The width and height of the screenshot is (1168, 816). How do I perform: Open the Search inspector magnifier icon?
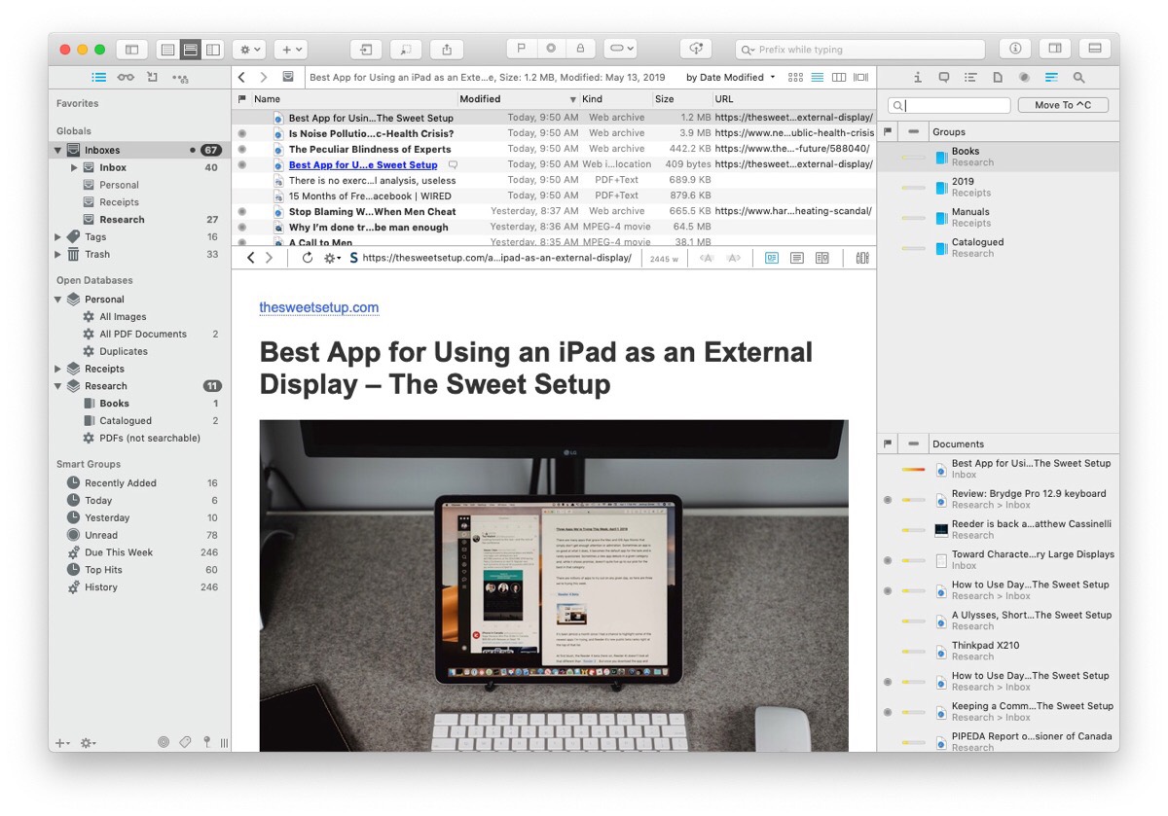[1078, 77]
